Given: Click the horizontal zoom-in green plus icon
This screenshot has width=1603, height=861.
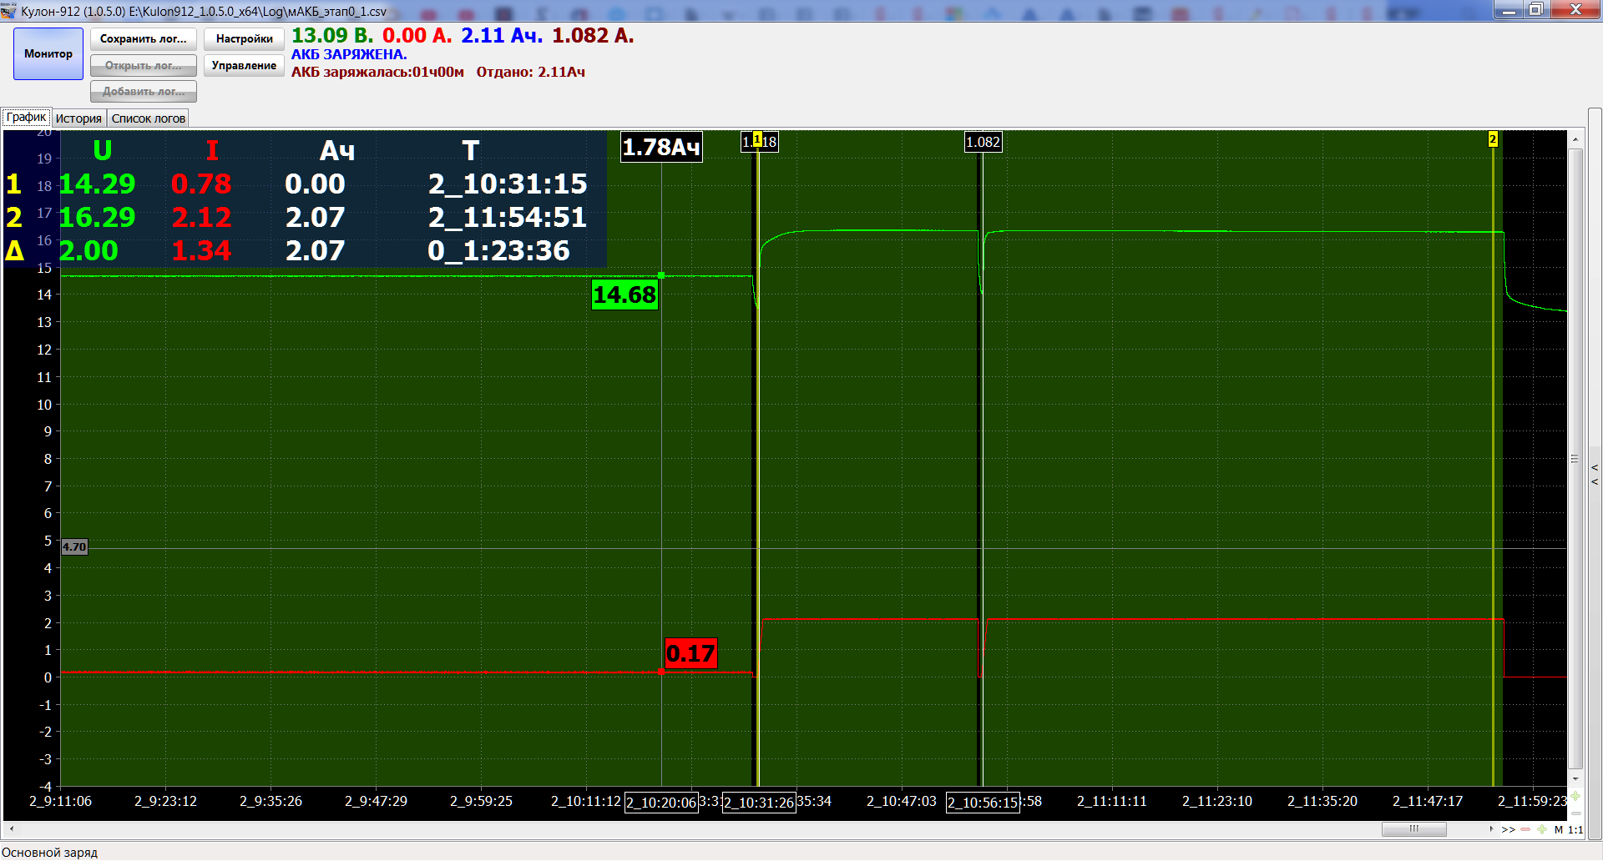Looking at the screenshot, I should point(1541,829).
